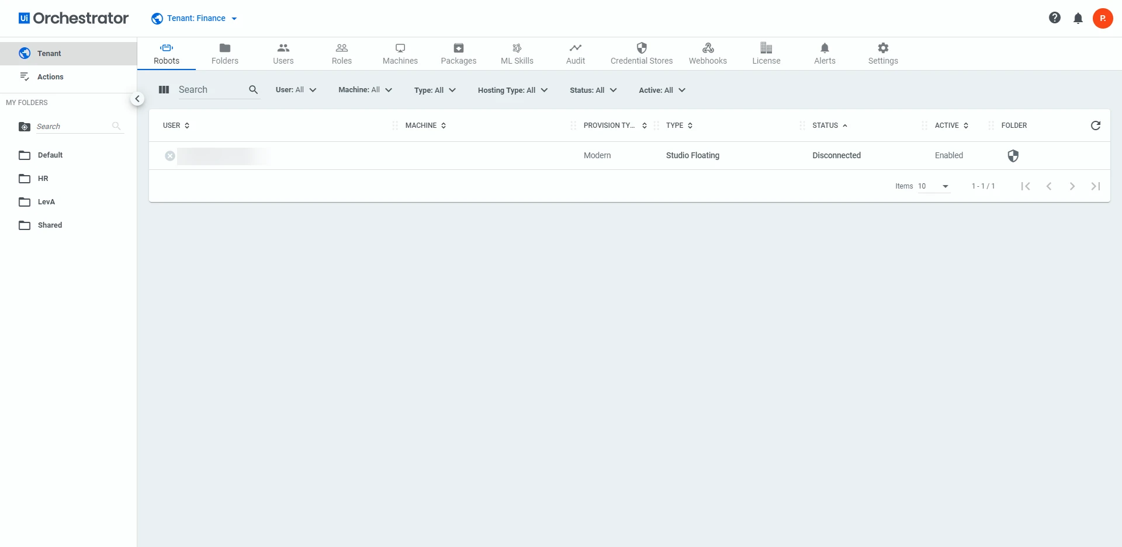Expand the Hosting Type: All filter
This screenshot has height=547, width=1122.
512,90
